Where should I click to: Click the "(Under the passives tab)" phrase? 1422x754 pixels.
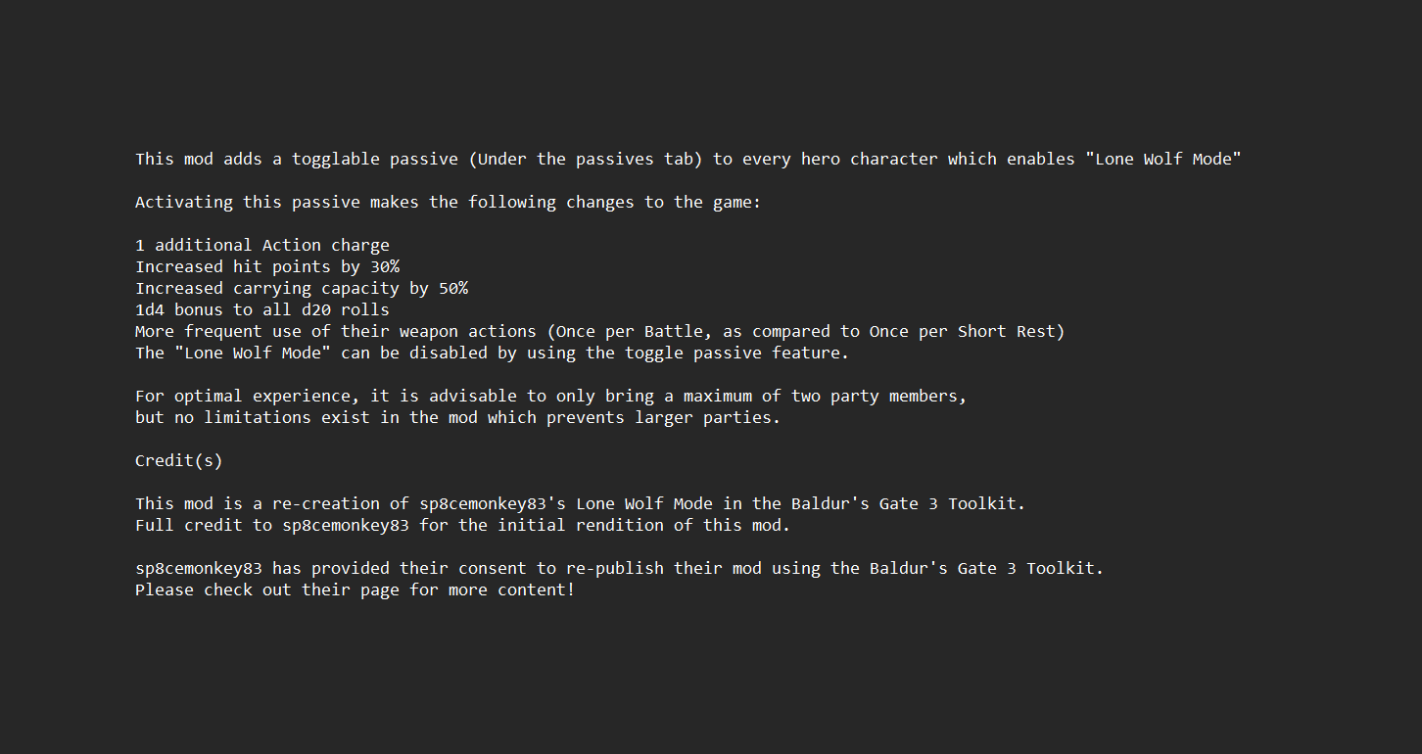tap(585, 159)
